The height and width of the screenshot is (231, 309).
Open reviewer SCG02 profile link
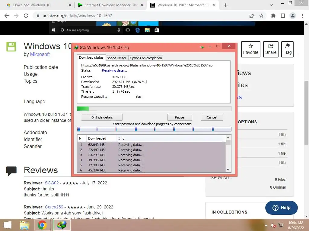coord(52,183)
